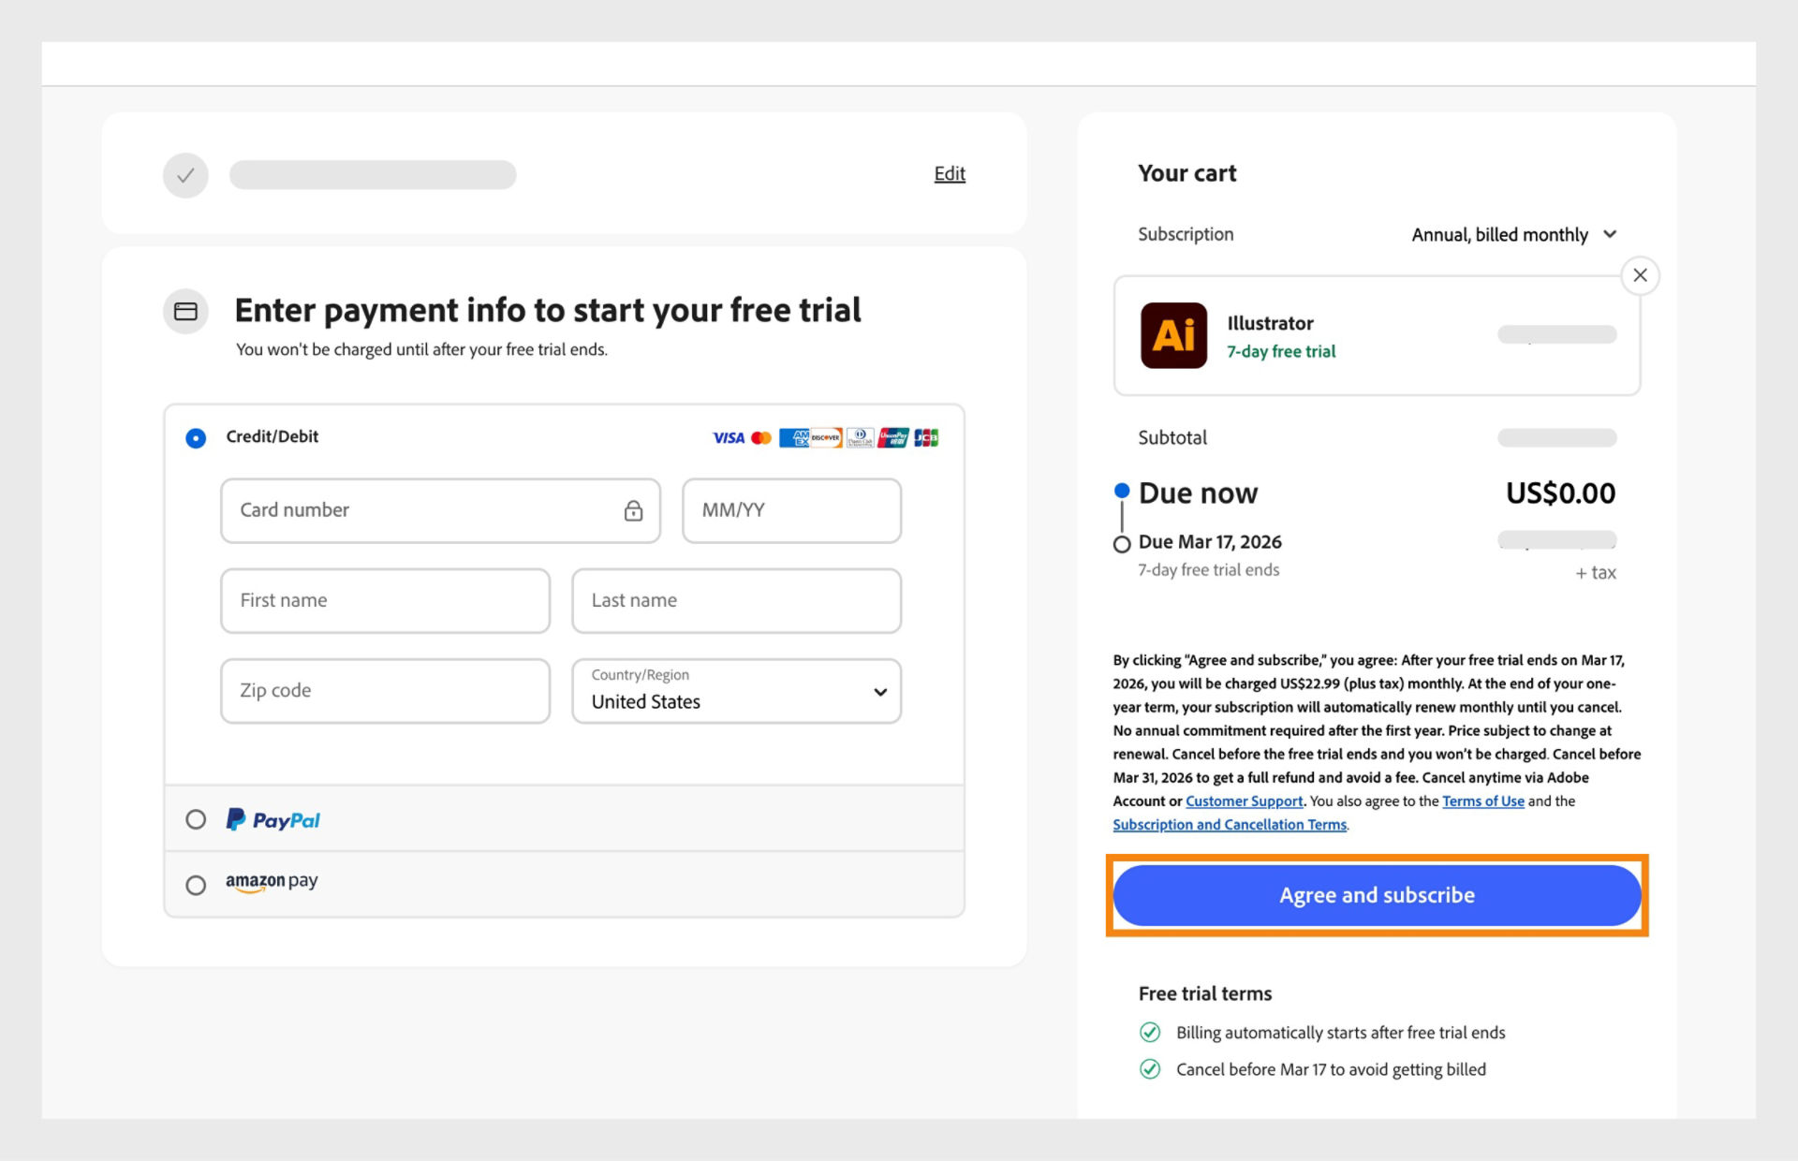Select the Credit/Debit payment option
This screenshot has height=1161, width=1798.
pos(196,437)
